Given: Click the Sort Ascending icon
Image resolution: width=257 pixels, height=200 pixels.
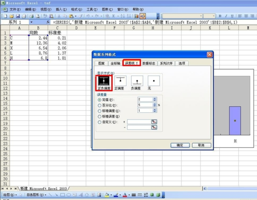Looking at the screenshot, I should click(x=123, y=16).
